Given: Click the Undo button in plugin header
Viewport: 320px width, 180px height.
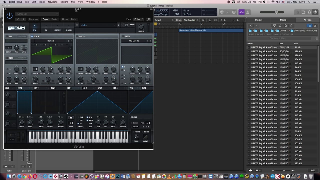Looking at the screenshot, I should tap(65, 19).
